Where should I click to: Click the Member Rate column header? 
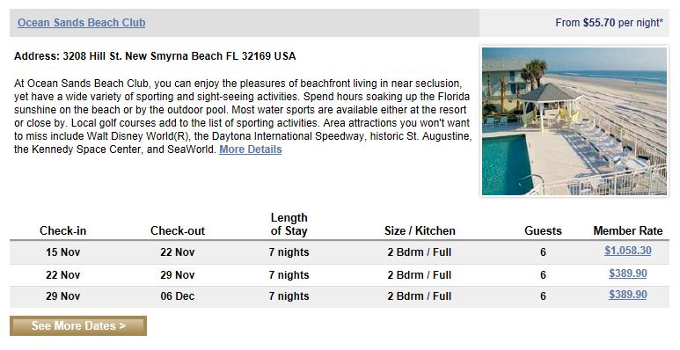[x=627, y=230]
